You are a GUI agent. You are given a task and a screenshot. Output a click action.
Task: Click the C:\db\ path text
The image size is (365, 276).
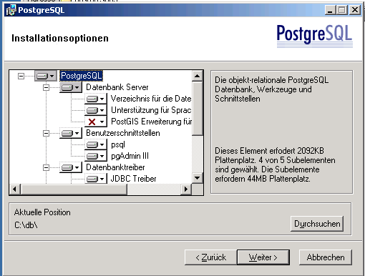click(x=26, y=225)
